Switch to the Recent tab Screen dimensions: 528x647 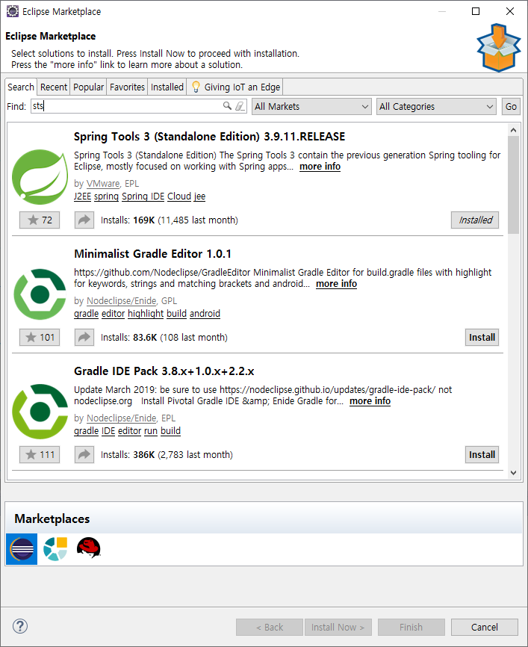54,87
